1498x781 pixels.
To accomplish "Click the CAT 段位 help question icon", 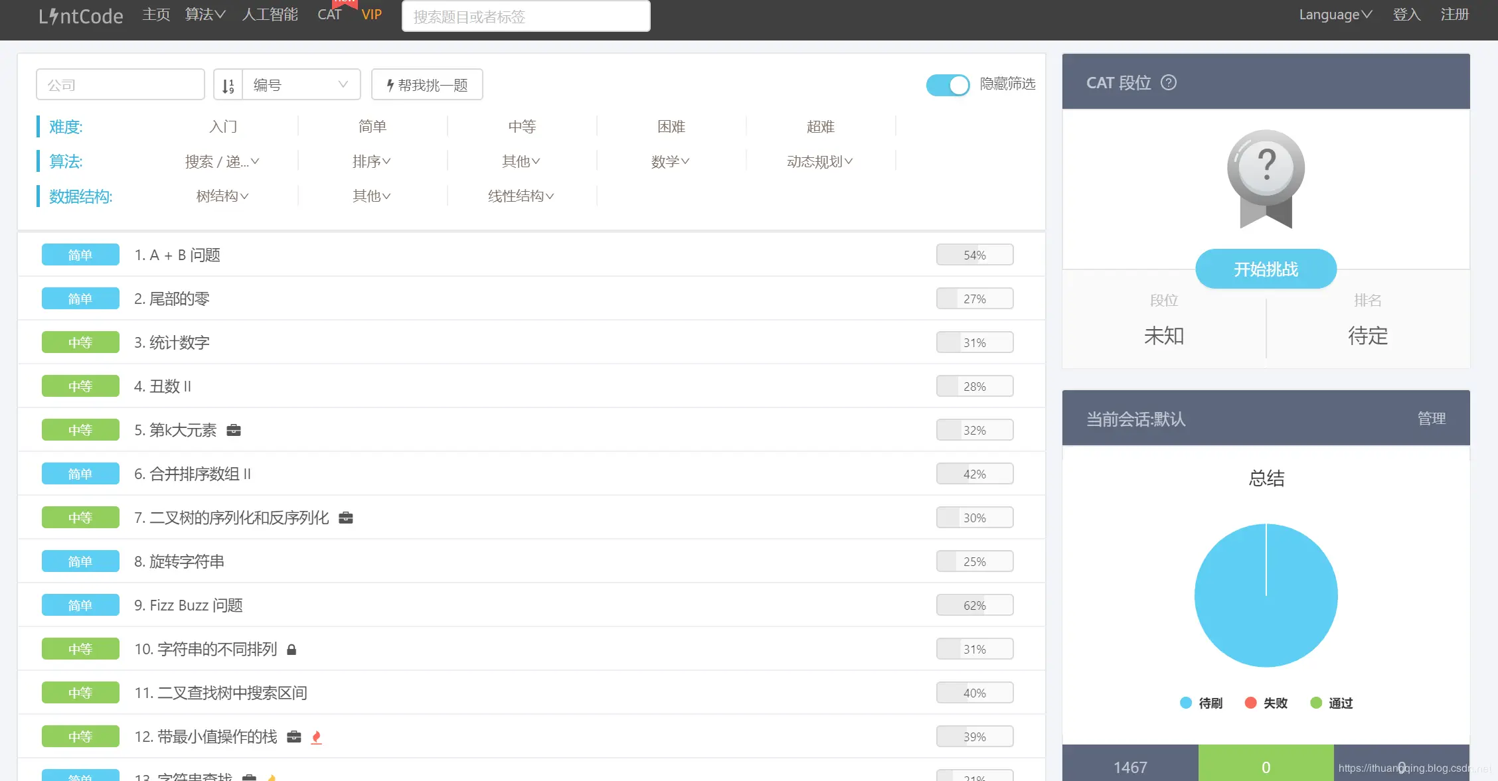I will pyautogui.click(x=1168, y=82).
